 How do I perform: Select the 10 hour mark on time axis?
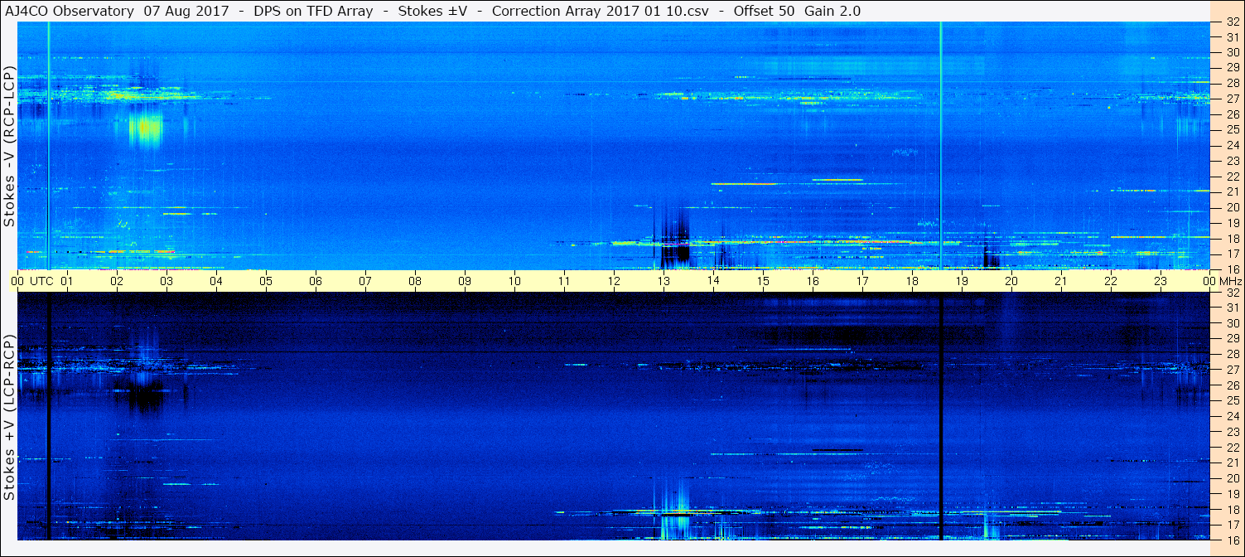(514, 281)
